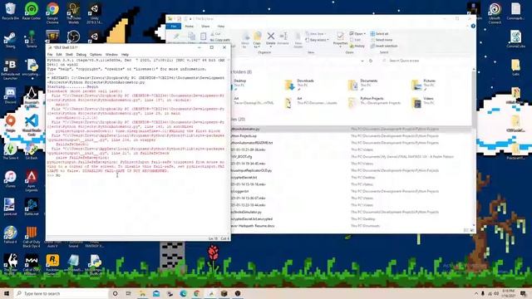Image resolution: width=532 pixels, height=299 pixels.
Task: Open the Documents folder in Quick access
Action: pyautogui.click(x=363, y=84)
